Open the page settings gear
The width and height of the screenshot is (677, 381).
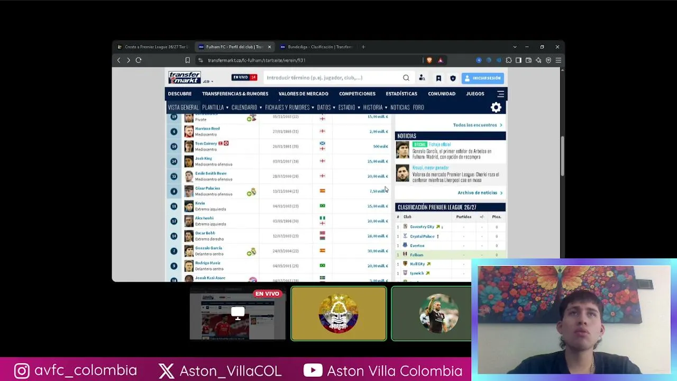496,107
